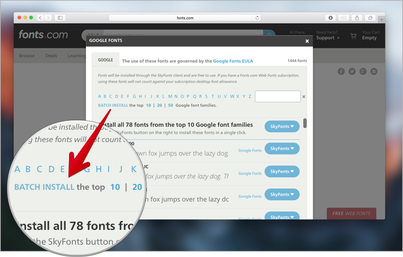Filter fonts by letter S
This screenshot has width=403, height=257.
[x=207, y=97]
